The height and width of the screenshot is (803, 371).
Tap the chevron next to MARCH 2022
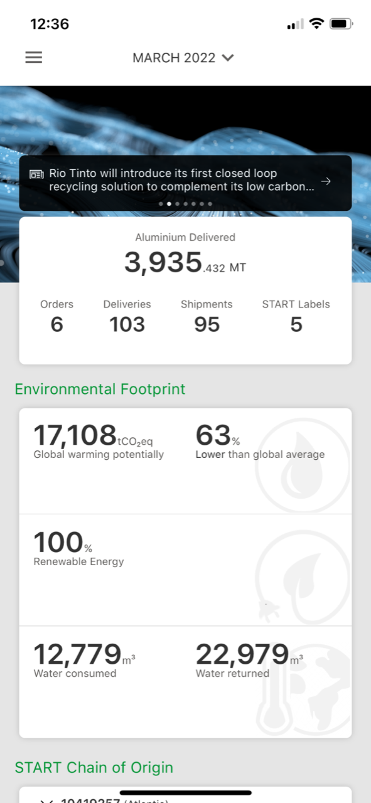point(228,58)
